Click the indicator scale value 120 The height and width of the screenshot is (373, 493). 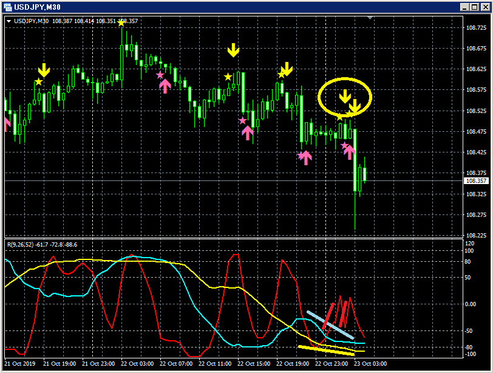(469, 244)
